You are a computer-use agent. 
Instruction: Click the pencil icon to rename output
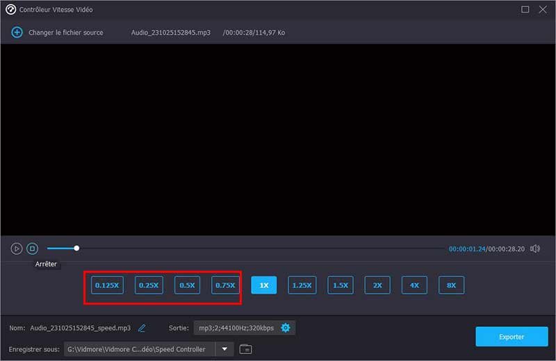(x=142, y=328)
